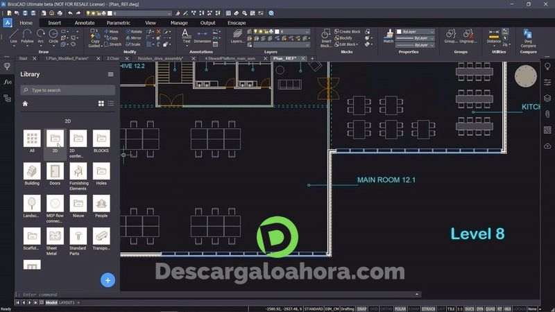
Task: Click the Rotate button
Action: [134, 31]
